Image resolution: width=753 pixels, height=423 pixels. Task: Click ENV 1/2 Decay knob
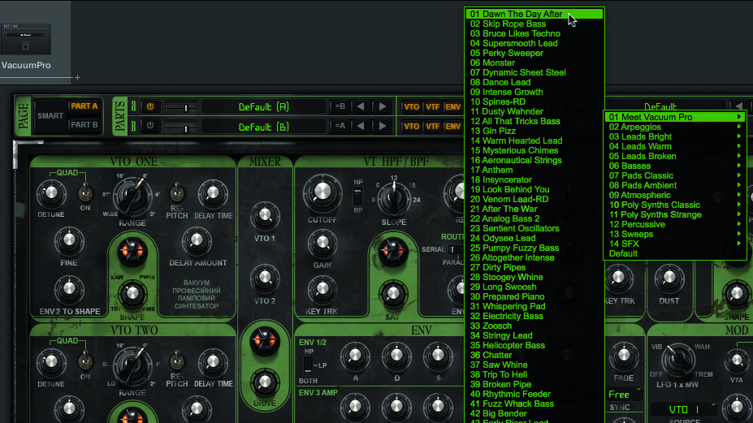coord(396,356)
